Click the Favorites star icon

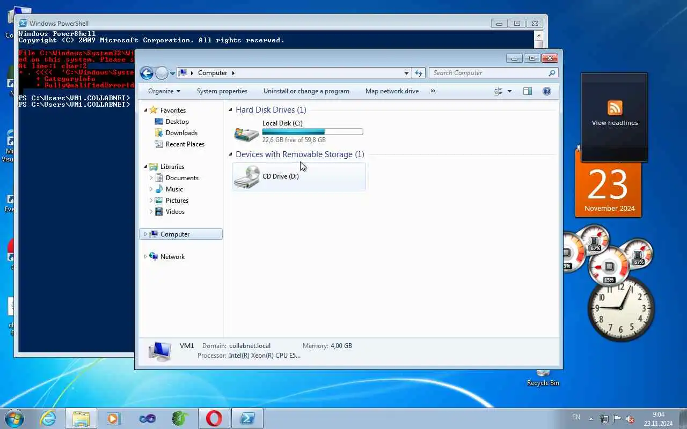pyautogui.click(x=154, y=110)
